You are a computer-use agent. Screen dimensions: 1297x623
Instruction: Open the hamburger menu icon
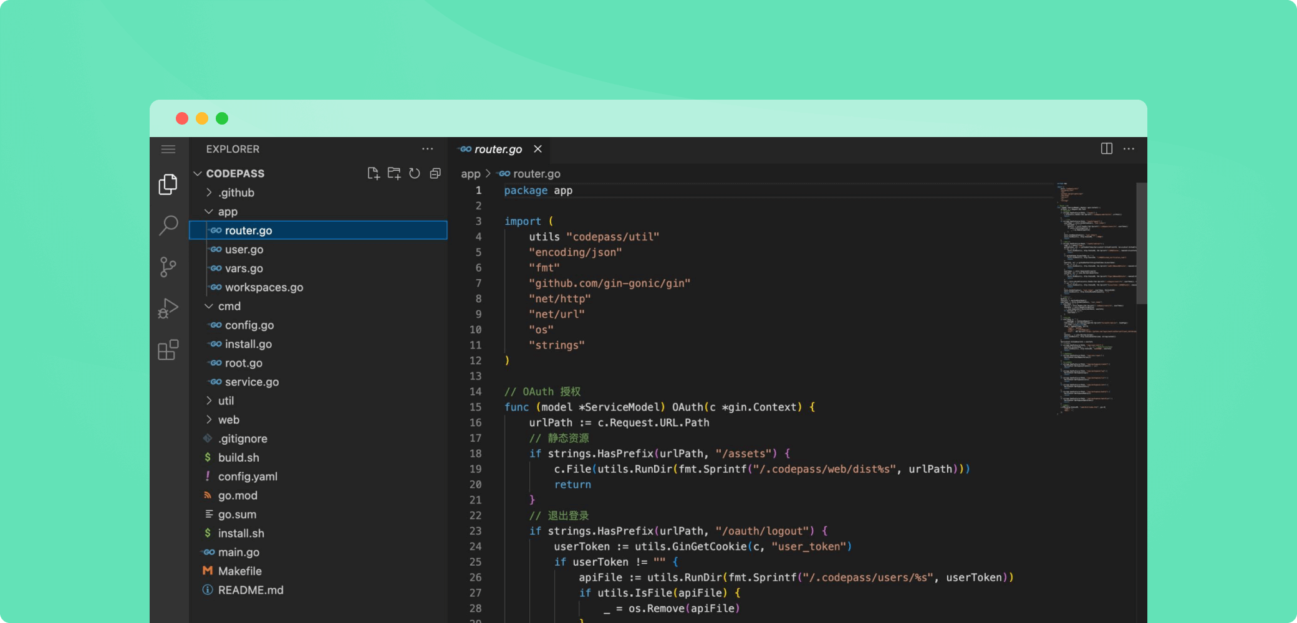click(168, 149)
